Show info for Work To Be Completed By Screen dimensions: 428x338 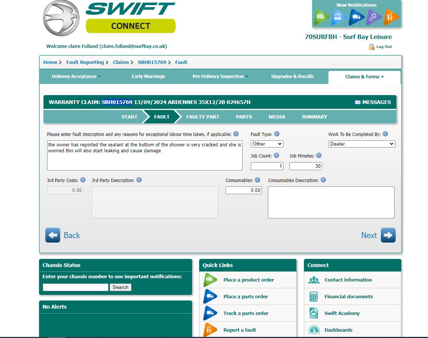pyautogui.click(x=385, y=134)
